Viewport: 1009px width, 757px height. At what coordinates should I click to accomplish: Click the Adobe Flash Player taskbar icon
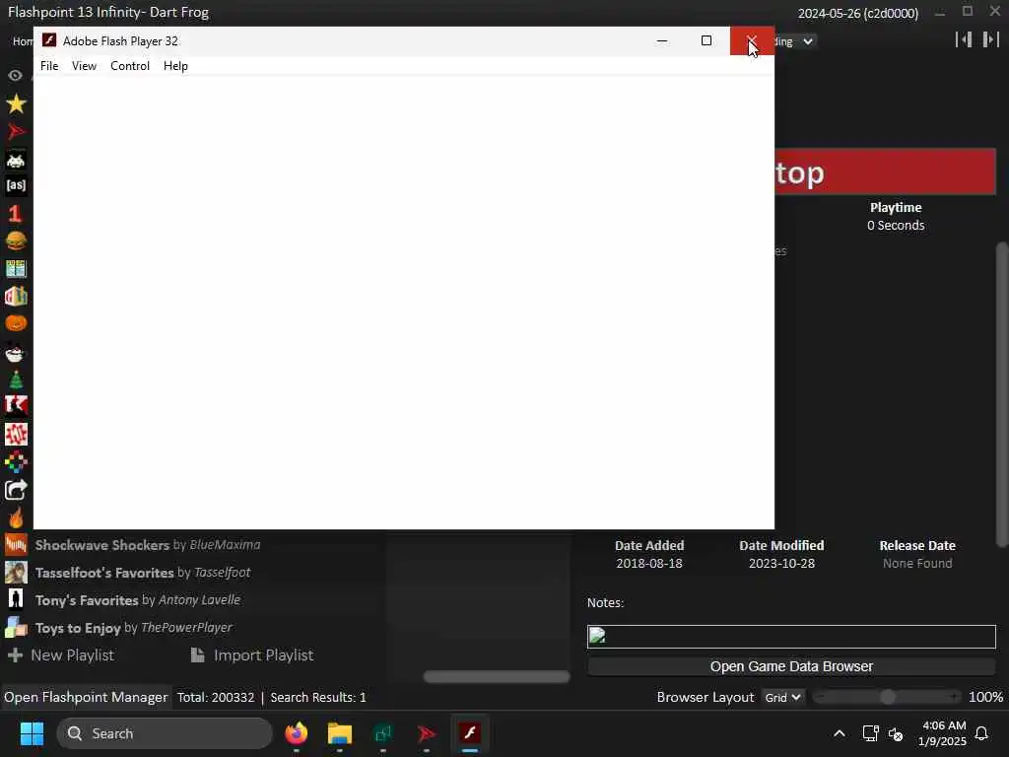470,733
